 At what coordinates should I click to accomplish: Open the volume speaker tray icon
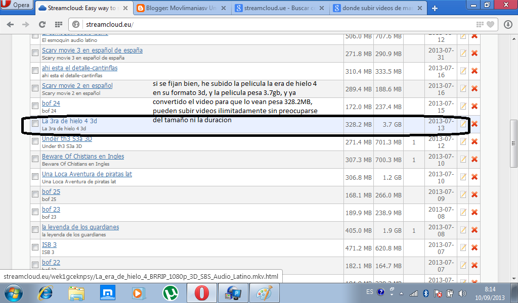click(462, 293)
